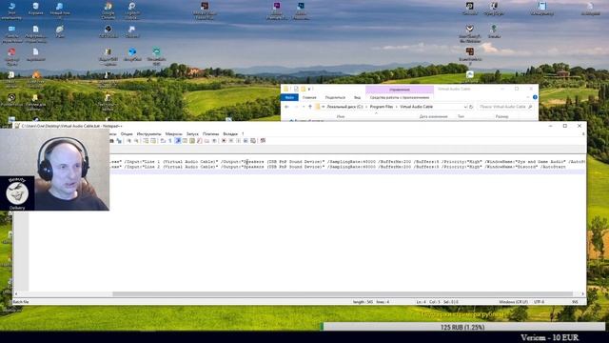Viewport: 609px width, 343px height.
Task: Click the save recorded macro icon
Action: point(253,141)
